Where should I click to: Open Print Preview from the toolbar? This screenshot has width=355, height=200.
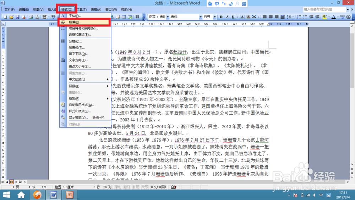(37, 17)
